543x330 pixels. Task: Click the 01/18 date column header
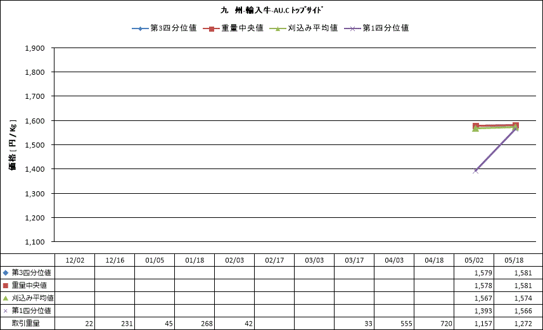pyautogui.click(x=195, y=260)
